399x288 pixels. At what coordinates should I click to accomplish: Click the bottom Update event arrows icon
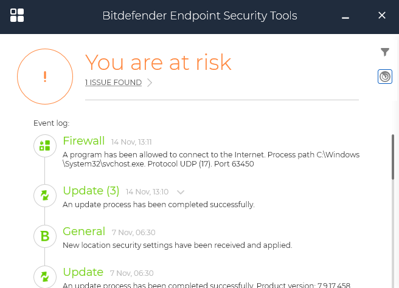(44, 276)
